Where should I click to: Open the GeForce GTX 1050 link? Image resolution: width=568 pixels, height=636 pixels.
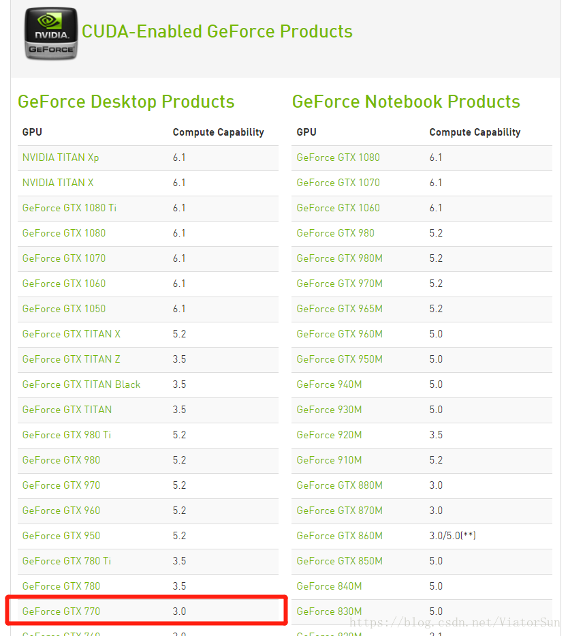tap(64, 308)
